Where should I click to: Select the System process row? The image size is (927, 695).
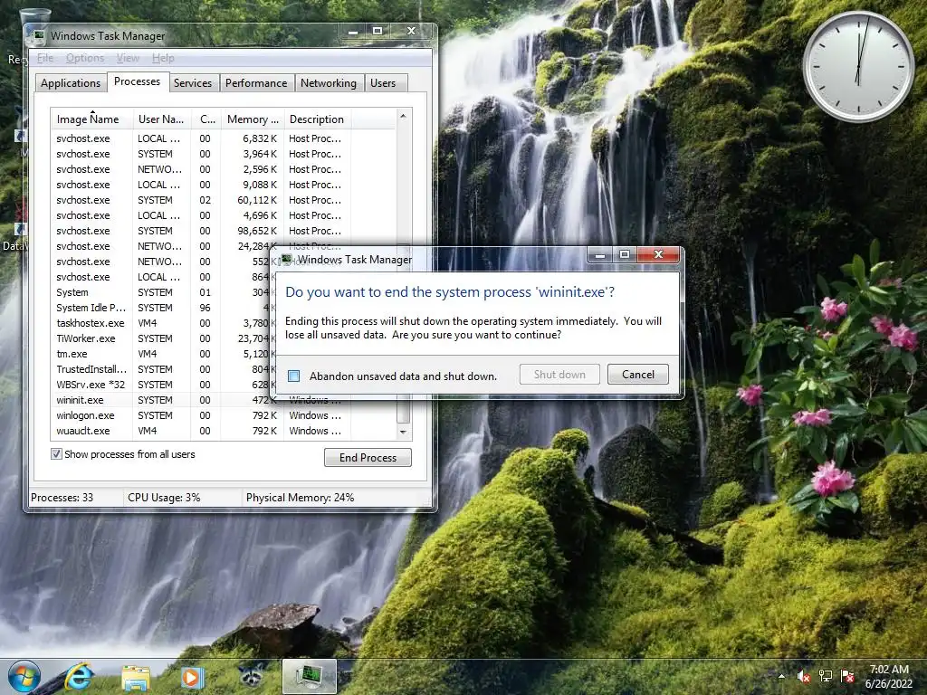click(x=160, y=292)
